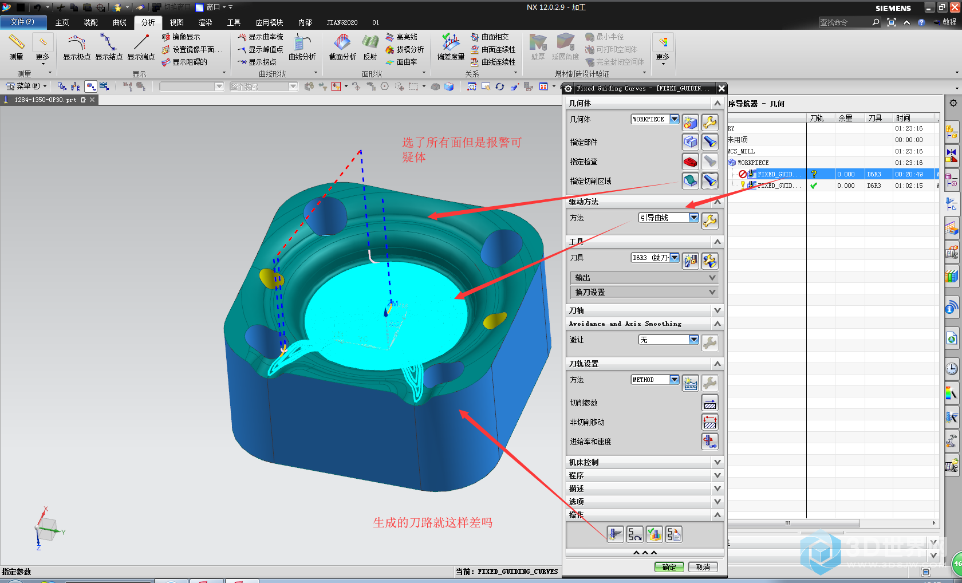Edit geometry with wrench icon beside WORKPIECE

click(x=710, y=122)
